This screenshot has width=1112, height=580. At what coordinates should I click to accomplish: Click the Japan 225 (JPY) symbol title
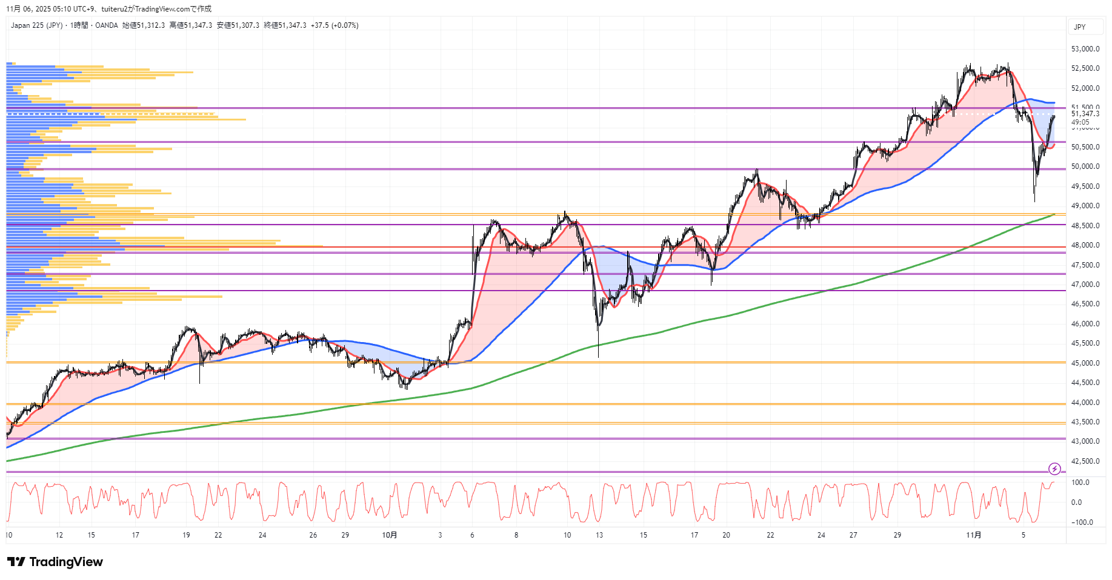36,25
